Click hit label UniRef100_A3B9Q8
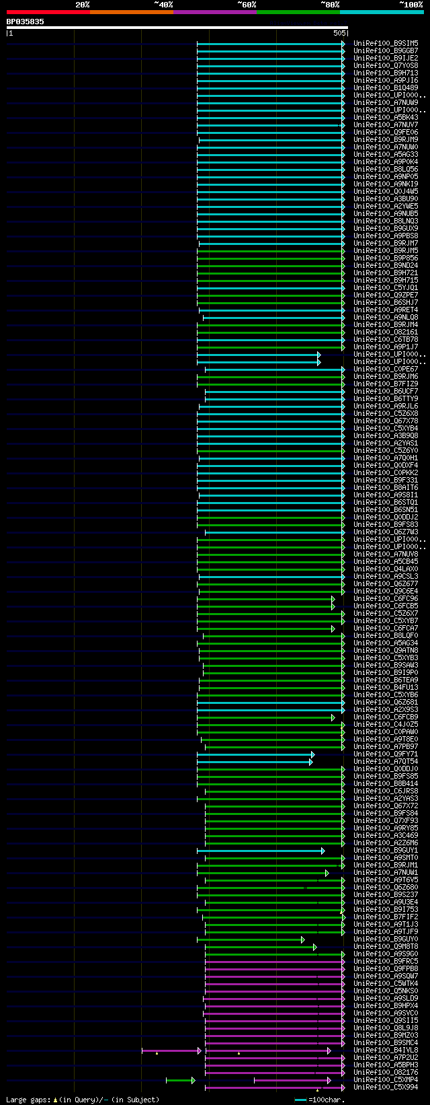Screen dimensions: 430x1105 386,435
